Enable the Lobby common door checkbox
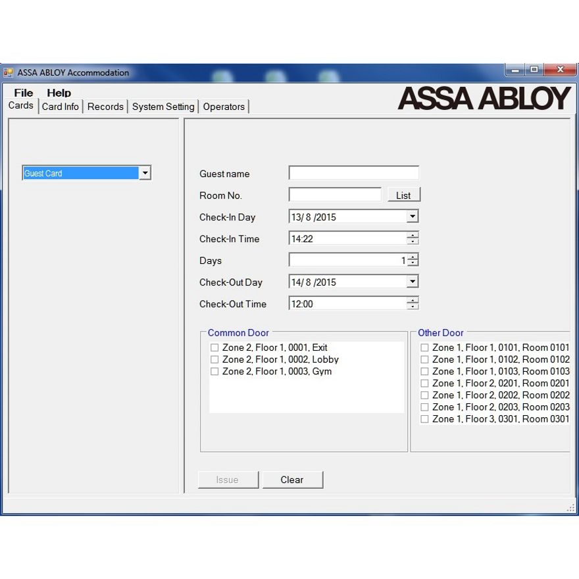The image size is (579, 579). (214, 360)
